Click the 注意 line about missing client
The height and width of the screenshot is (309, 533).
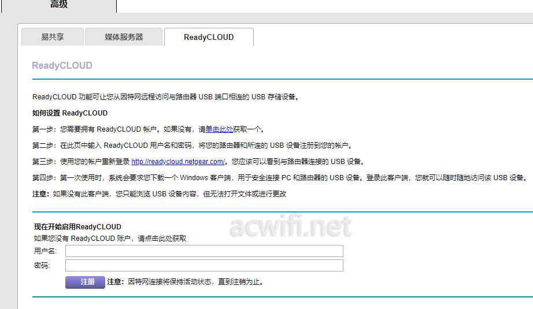tap(160, 194)
